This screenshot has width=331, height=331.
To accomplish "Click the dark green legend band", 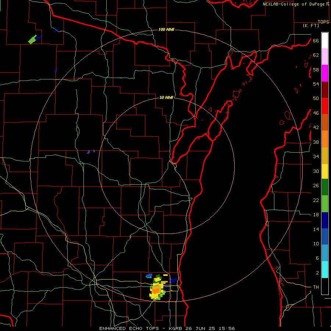I will pos(325,187).
